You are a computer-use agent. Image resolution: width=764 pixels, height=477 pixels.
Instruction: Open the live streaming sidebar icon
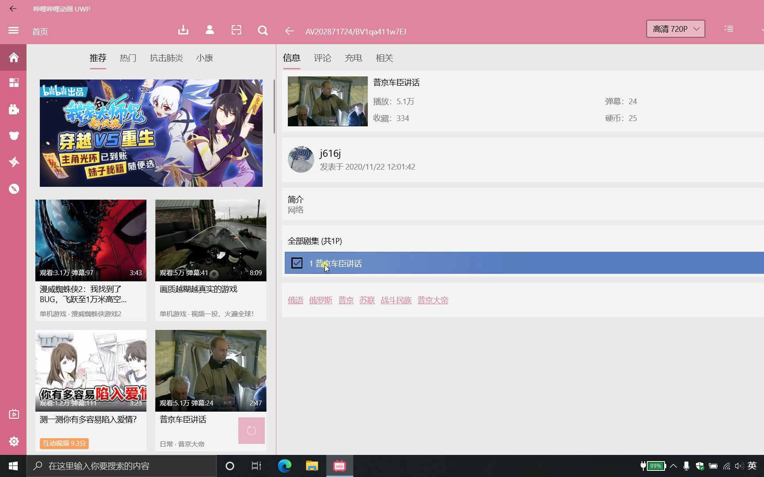(14, 109)
